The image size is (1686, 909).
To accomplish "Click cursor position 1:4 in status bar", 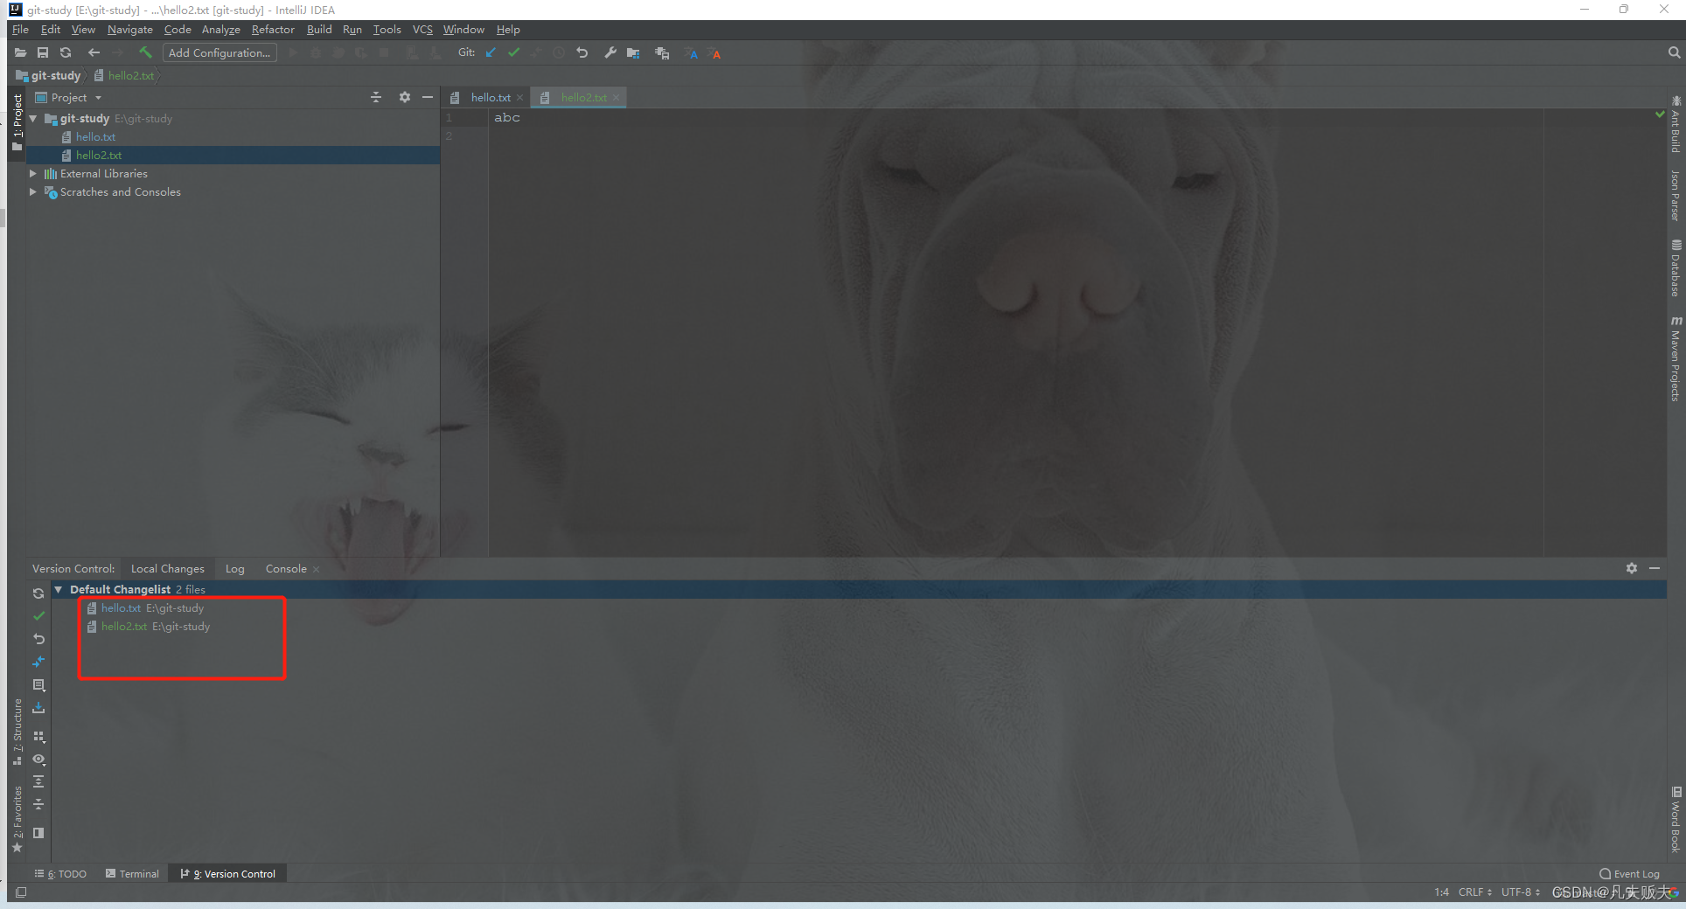I will click(x=1441, y=892).
